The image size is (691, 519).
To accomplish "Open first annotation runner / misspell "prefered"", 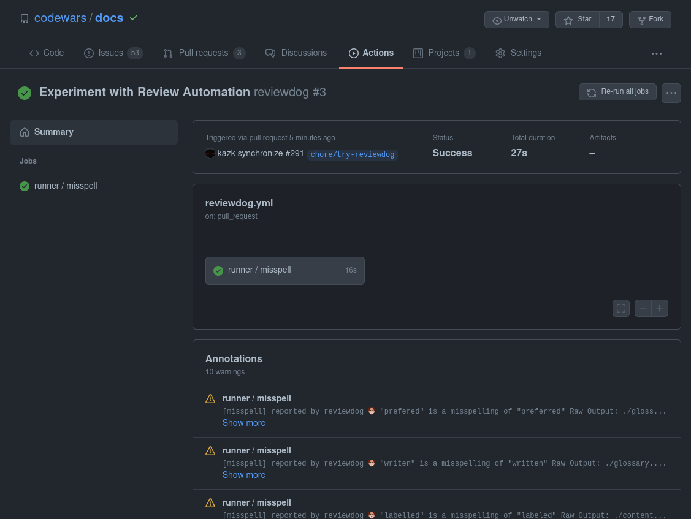I will [x=256, y=398].
